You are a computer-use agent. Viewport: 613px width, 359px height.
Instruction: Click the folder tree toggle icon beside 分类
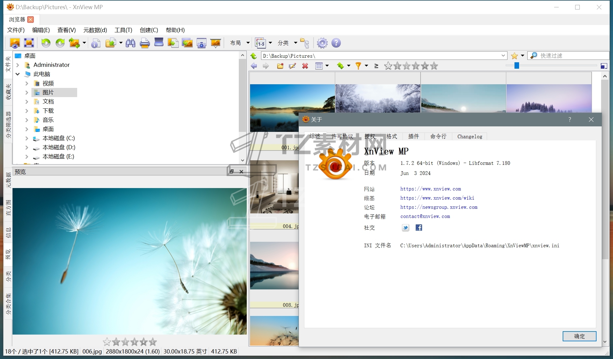click(x=305, y=43)
